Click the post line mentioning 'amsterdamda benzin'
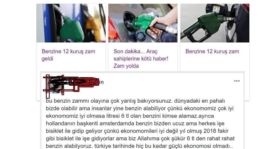The width and height of the screenshot is (279, 149). pos(135,123)
